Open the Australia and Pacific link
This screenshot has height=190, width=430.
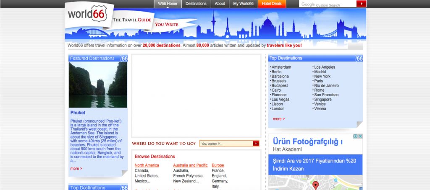click(x=190, y=165)
